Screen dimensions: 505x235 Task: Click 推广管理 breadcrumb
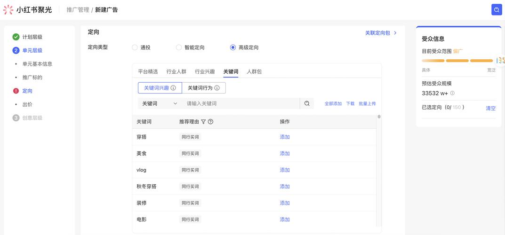point(78,10)
